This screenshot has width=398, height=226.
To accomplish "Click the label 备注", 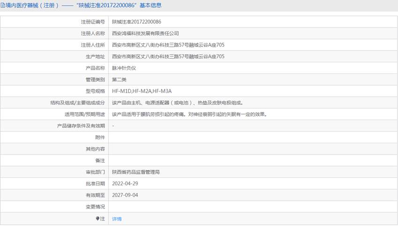I will coord(100,160).
